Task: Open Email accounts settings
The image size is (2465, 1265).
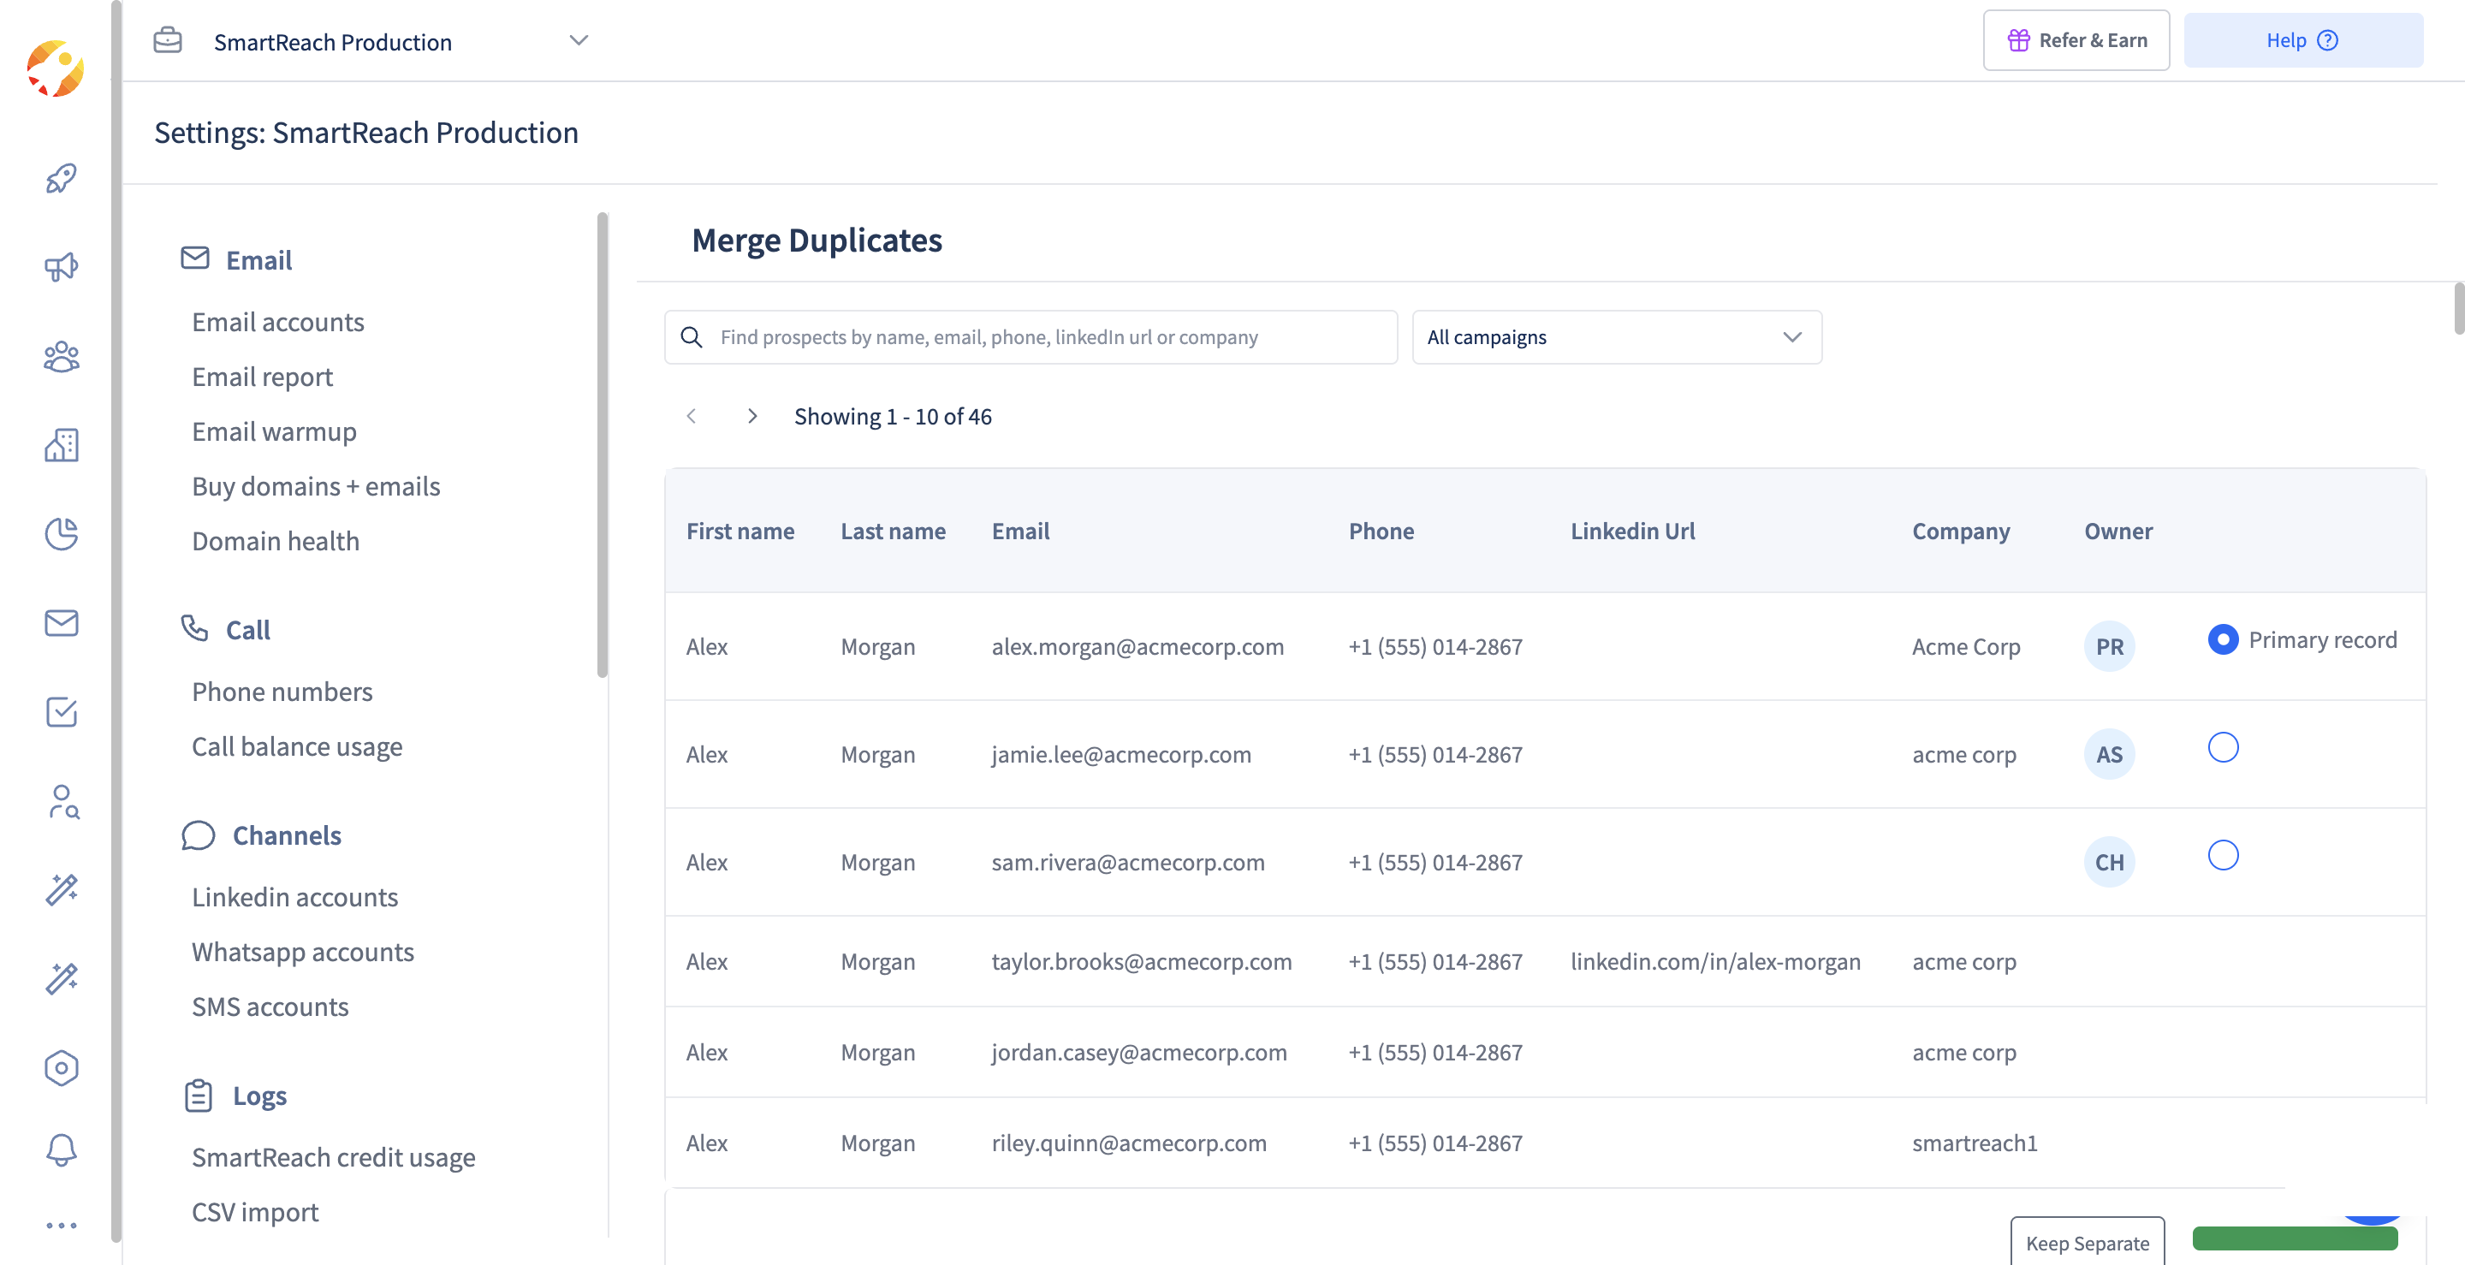Action: coord(277,322)
